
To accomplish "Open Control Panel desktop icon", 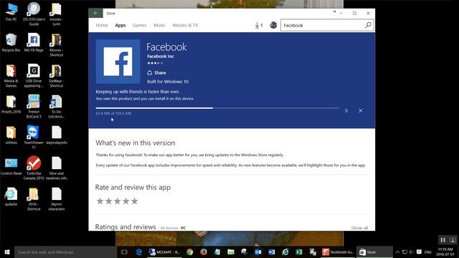I will point(11,166).
